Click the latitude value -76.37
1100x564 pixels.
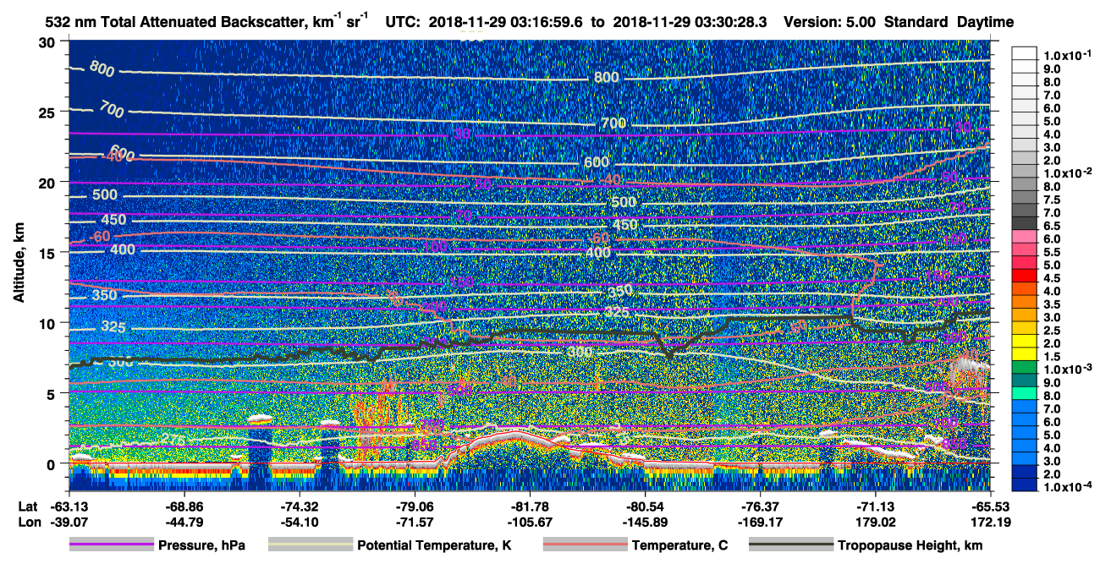[x=761, y=506]
